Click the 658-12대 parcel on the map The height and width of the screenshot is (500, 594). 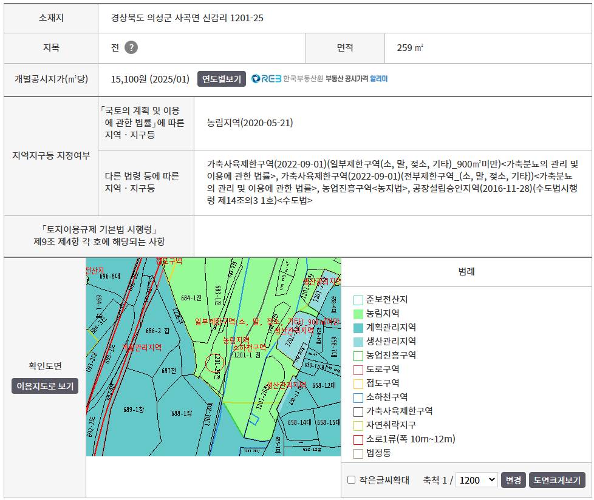point(324,385)
